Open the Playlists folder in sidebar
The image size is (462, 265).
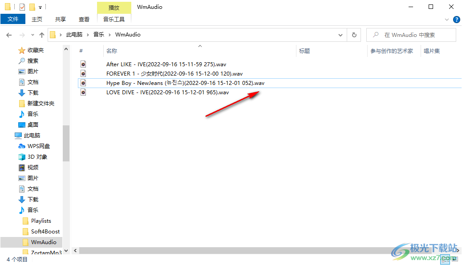(41, 221)
